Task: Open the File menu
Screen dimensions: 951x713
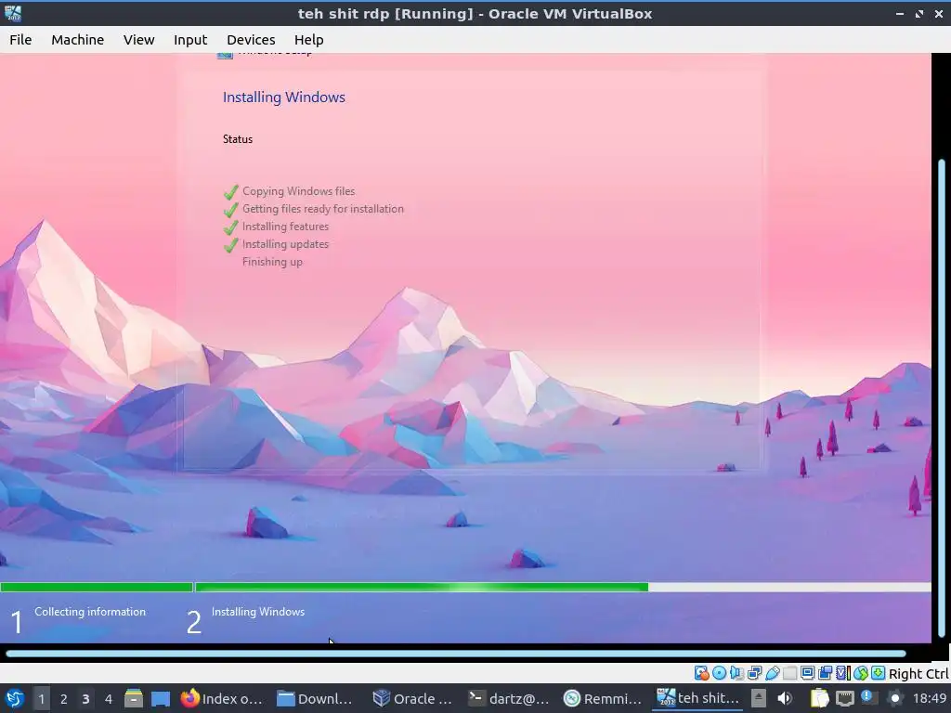Action: (x=20, y=39)
